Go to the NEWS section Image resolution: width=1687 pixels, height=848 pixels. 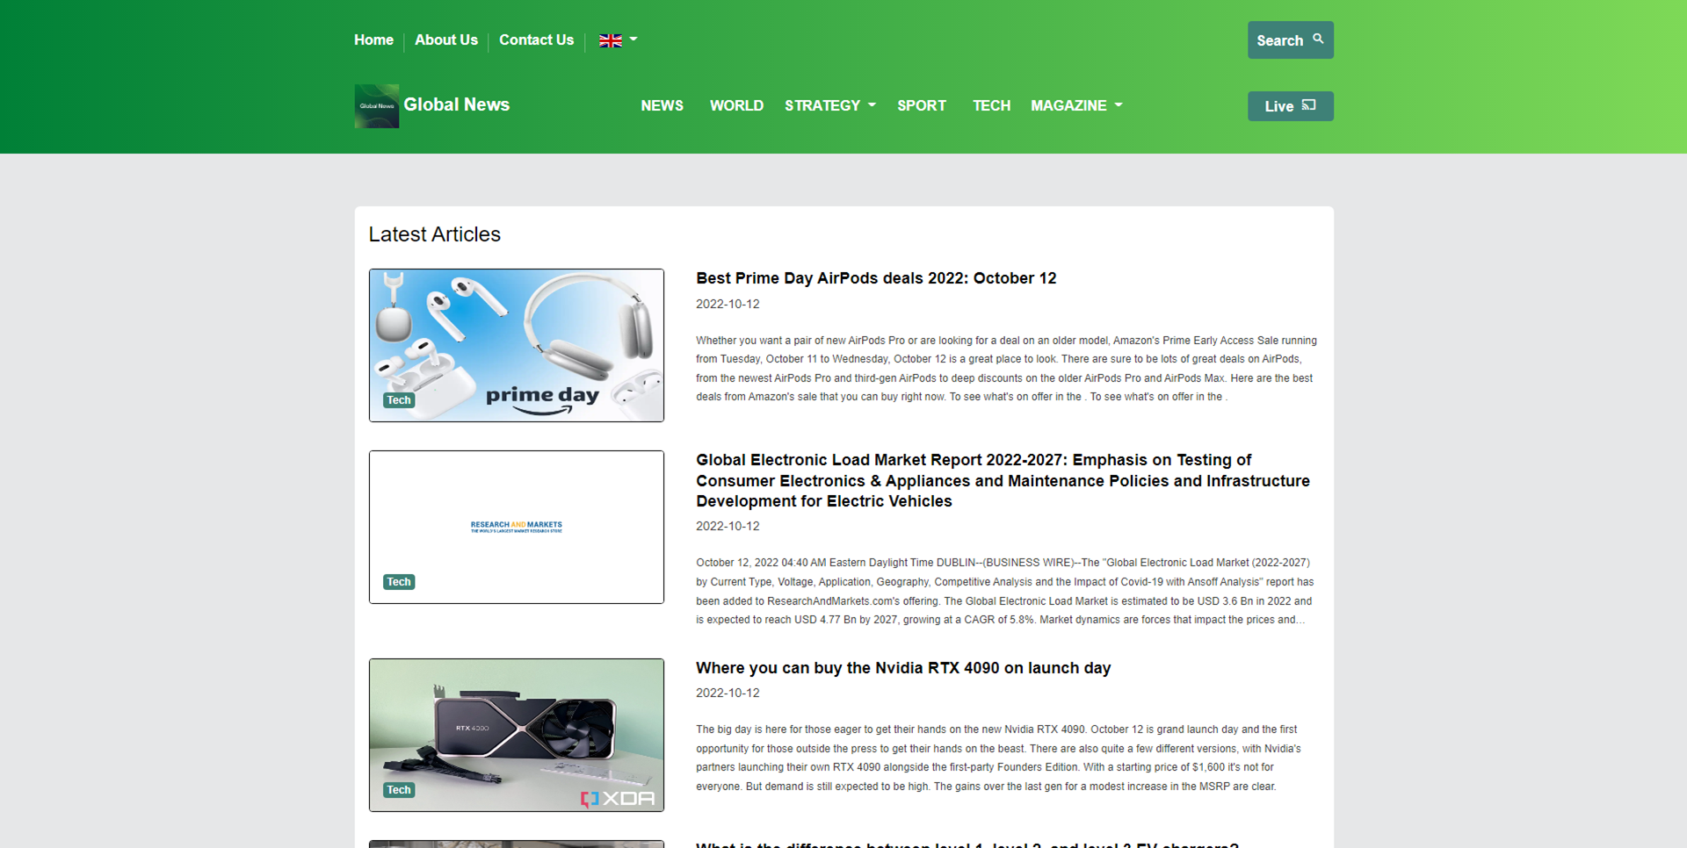662,105
